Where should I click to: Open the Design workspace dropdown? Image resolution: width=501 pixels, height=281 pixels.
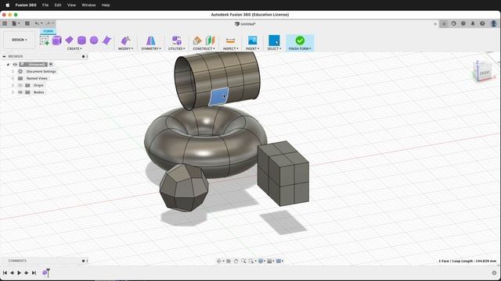(19, 40)
